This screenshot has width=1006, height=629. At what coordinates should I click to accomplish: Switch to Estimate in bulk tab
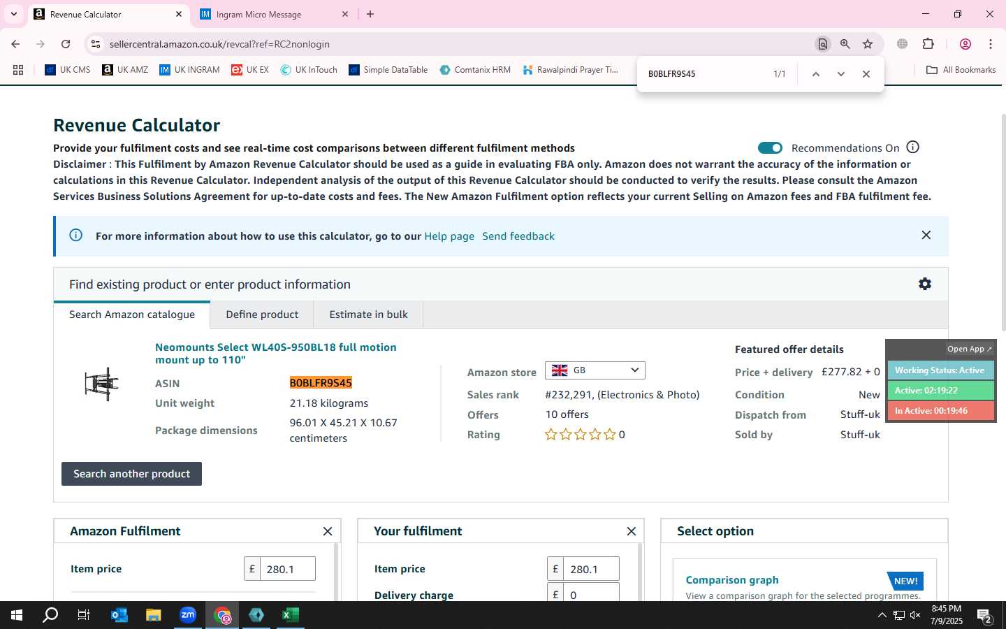368,314
